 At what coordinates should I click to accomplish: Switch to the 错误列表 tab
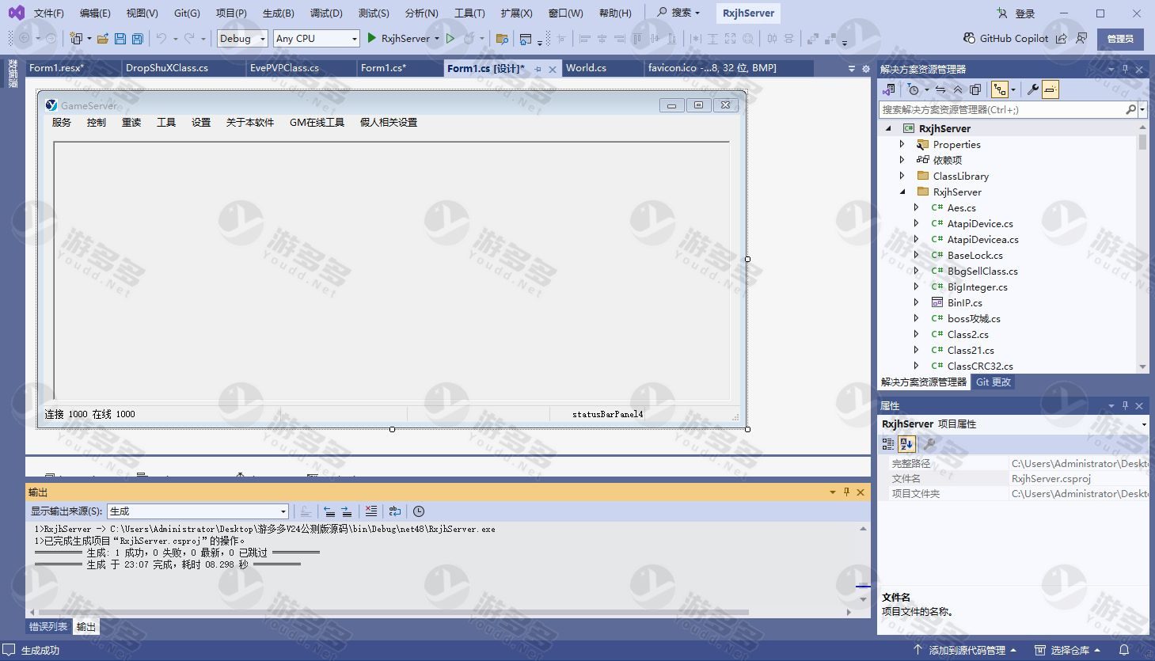click(49, 626)
